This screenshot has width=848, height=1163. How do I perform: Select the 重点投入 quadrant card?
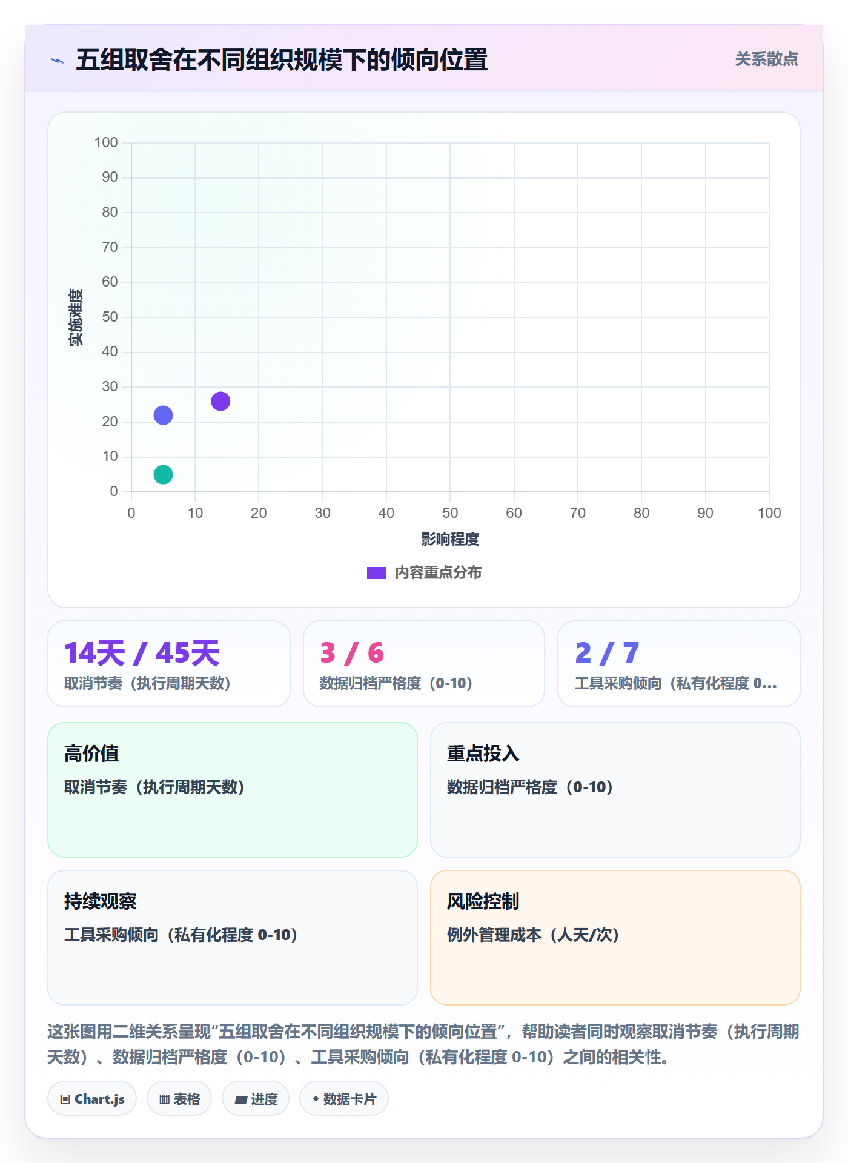615,790
